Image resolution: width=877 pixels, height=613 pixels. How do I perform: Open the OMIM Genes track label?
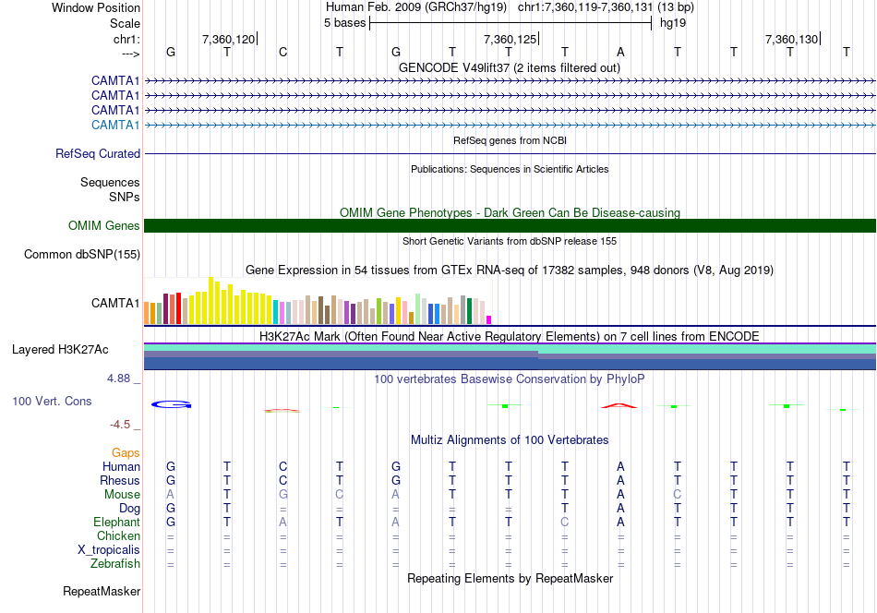[104, 226]
